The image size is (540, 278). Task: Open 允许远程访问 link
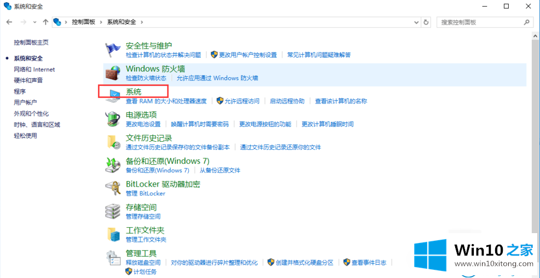pyautogui.click(x=242, y=101)
